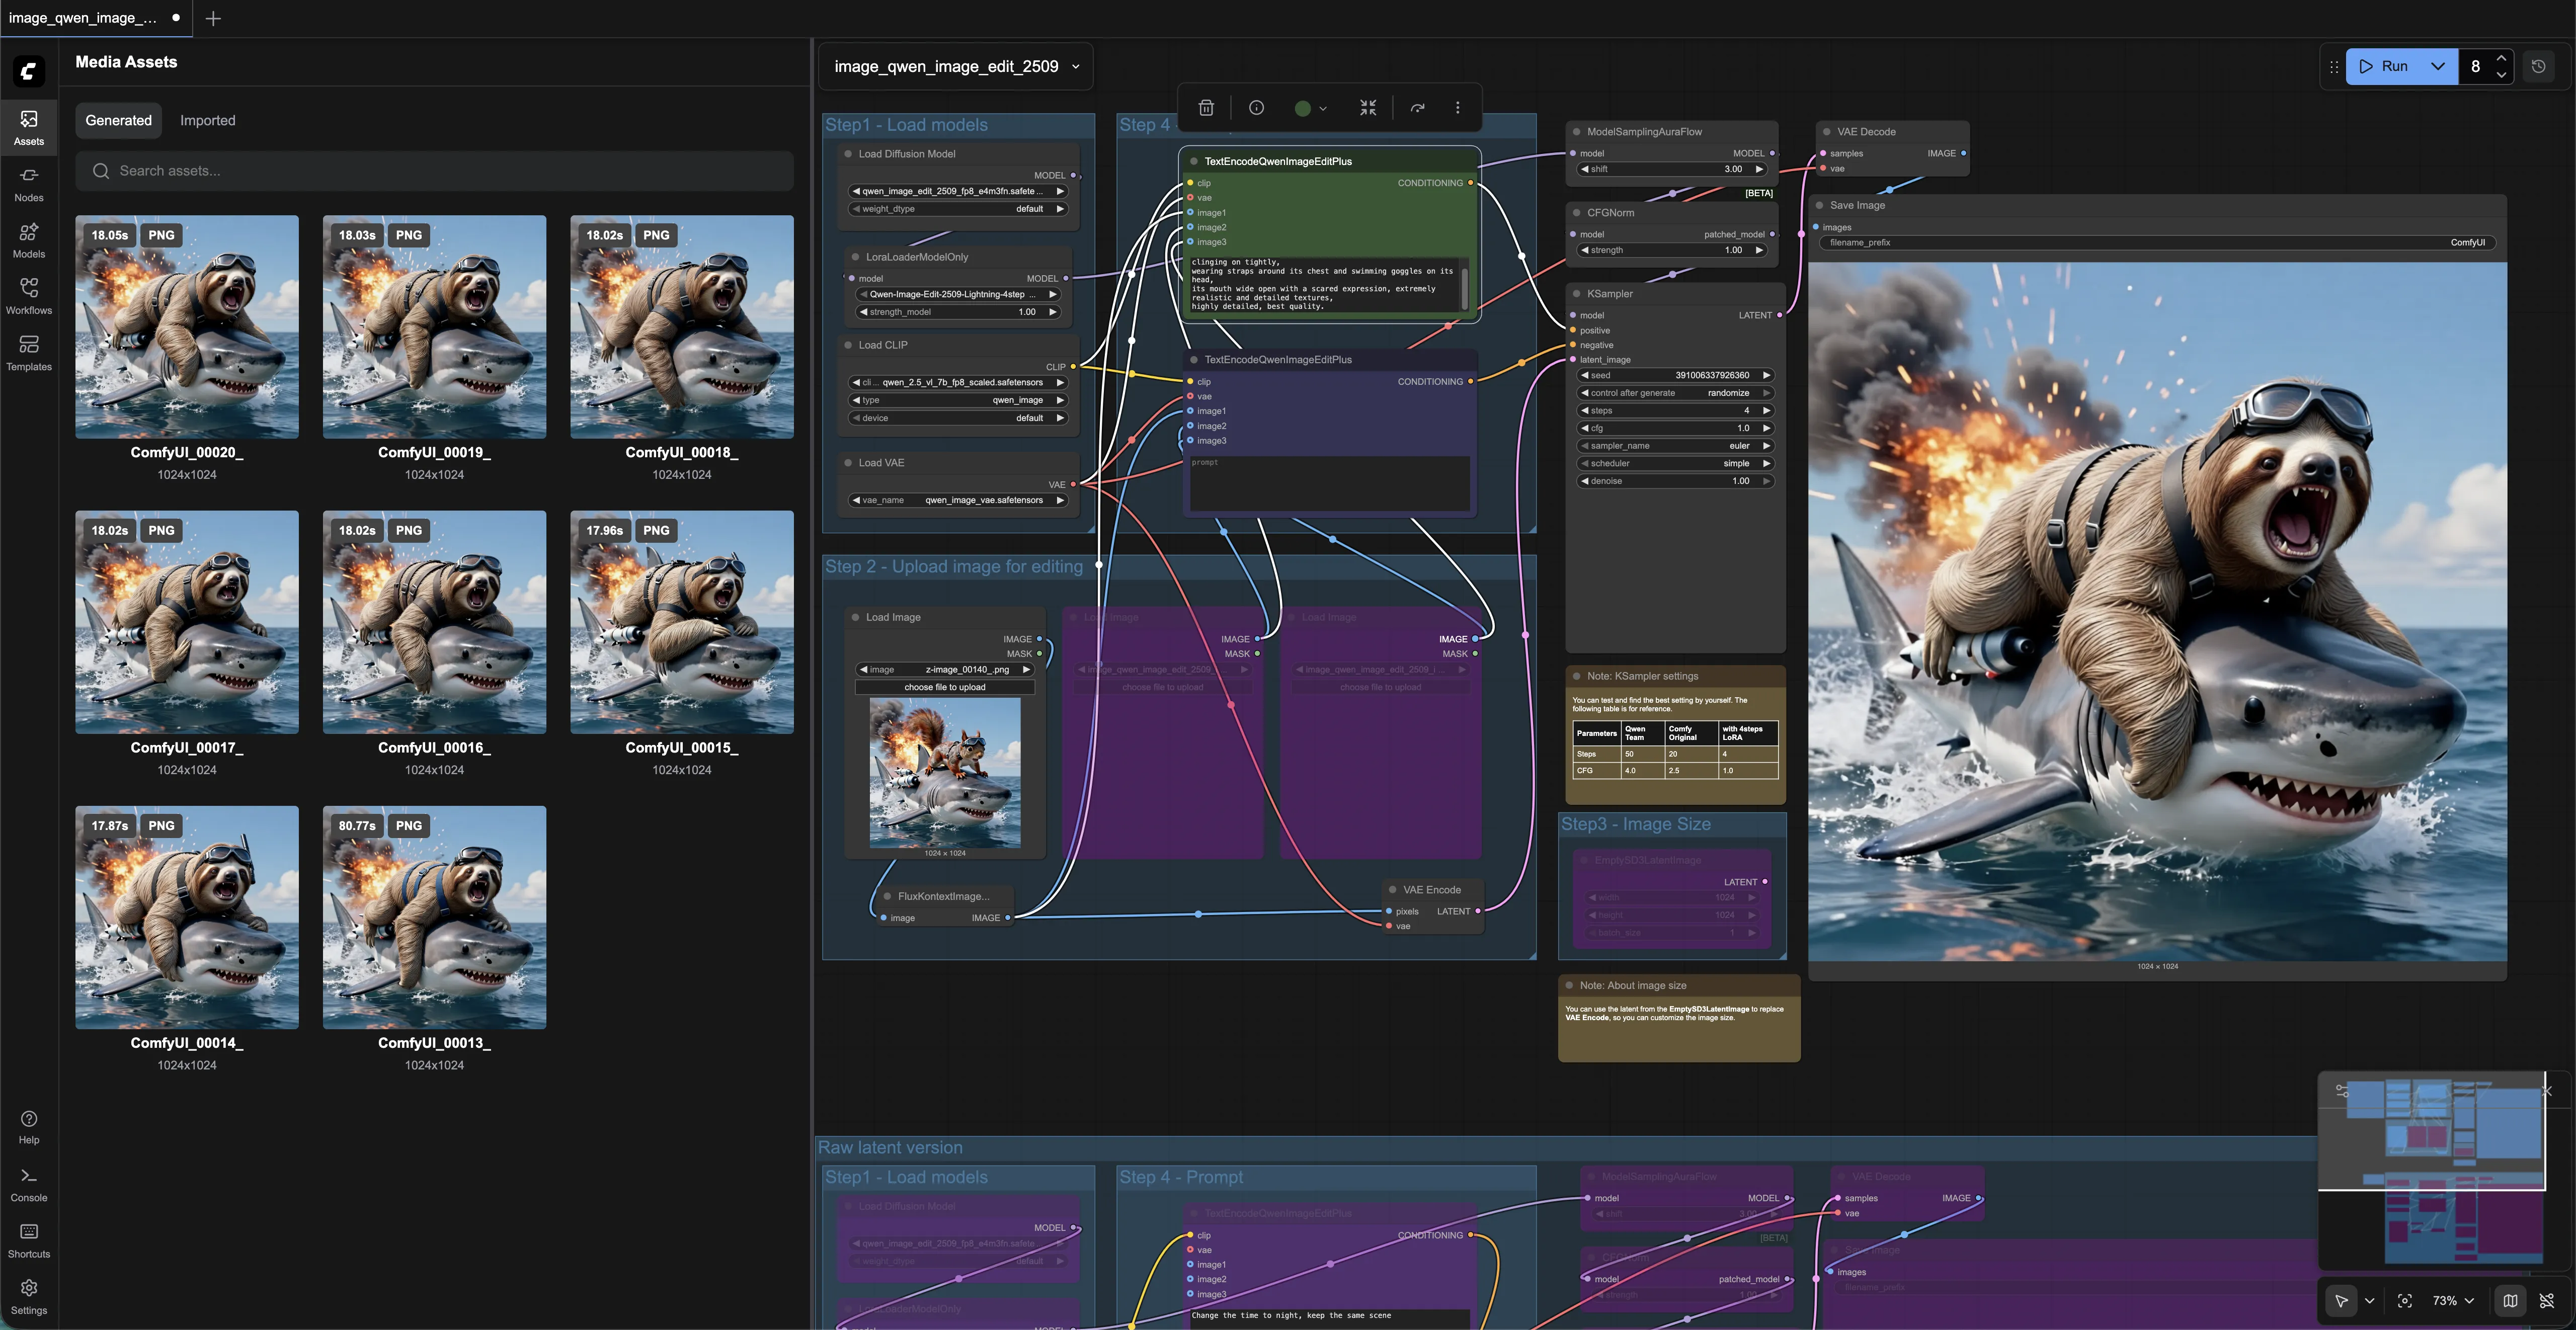Open queue history icon beside Run

pyautogui.click(x=2538, y=66)
